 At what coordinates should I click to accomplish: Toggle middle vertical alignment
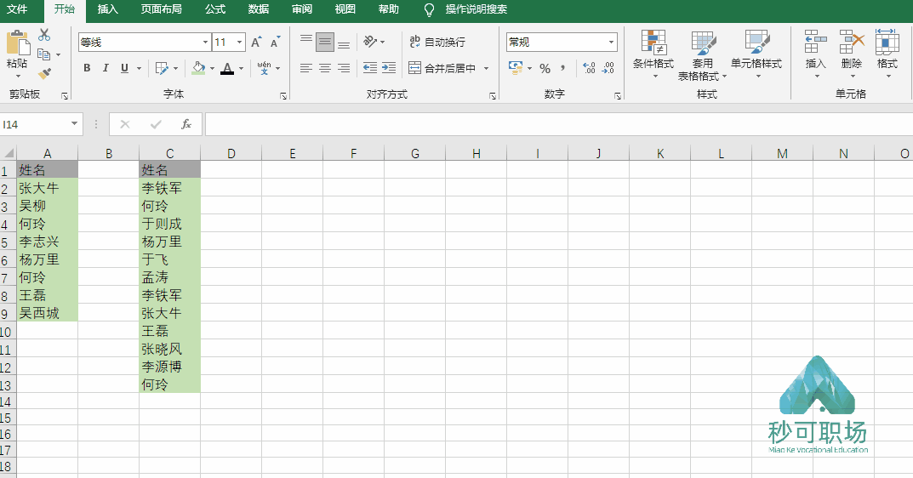pyautogui.click(x=325, y=42)
